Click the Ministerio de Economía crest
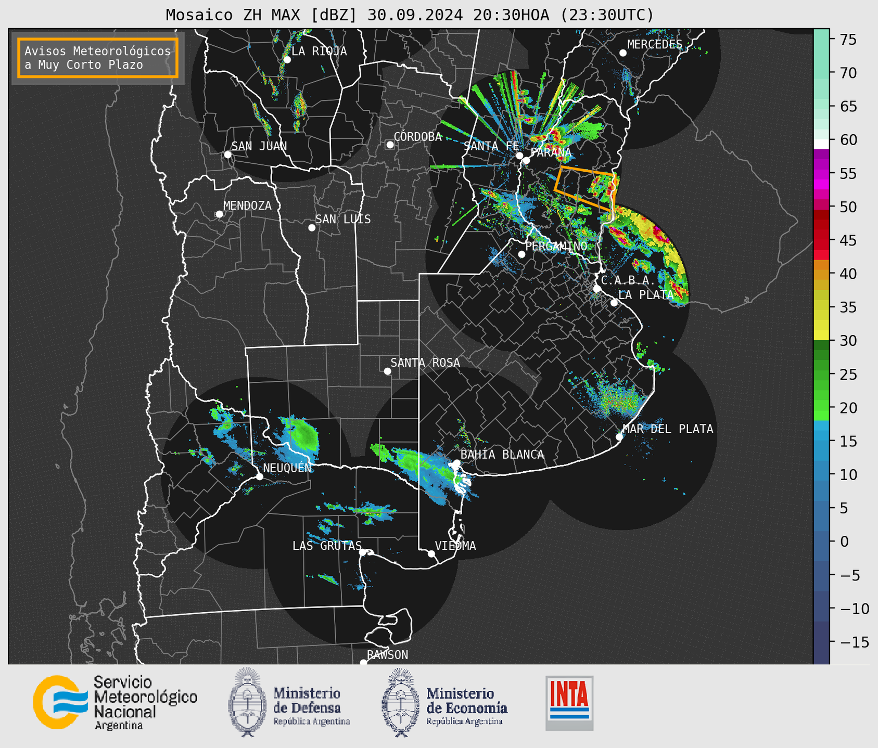Image resolution: width=878 pixels, height=748 pixels. (x=400, y=703)
